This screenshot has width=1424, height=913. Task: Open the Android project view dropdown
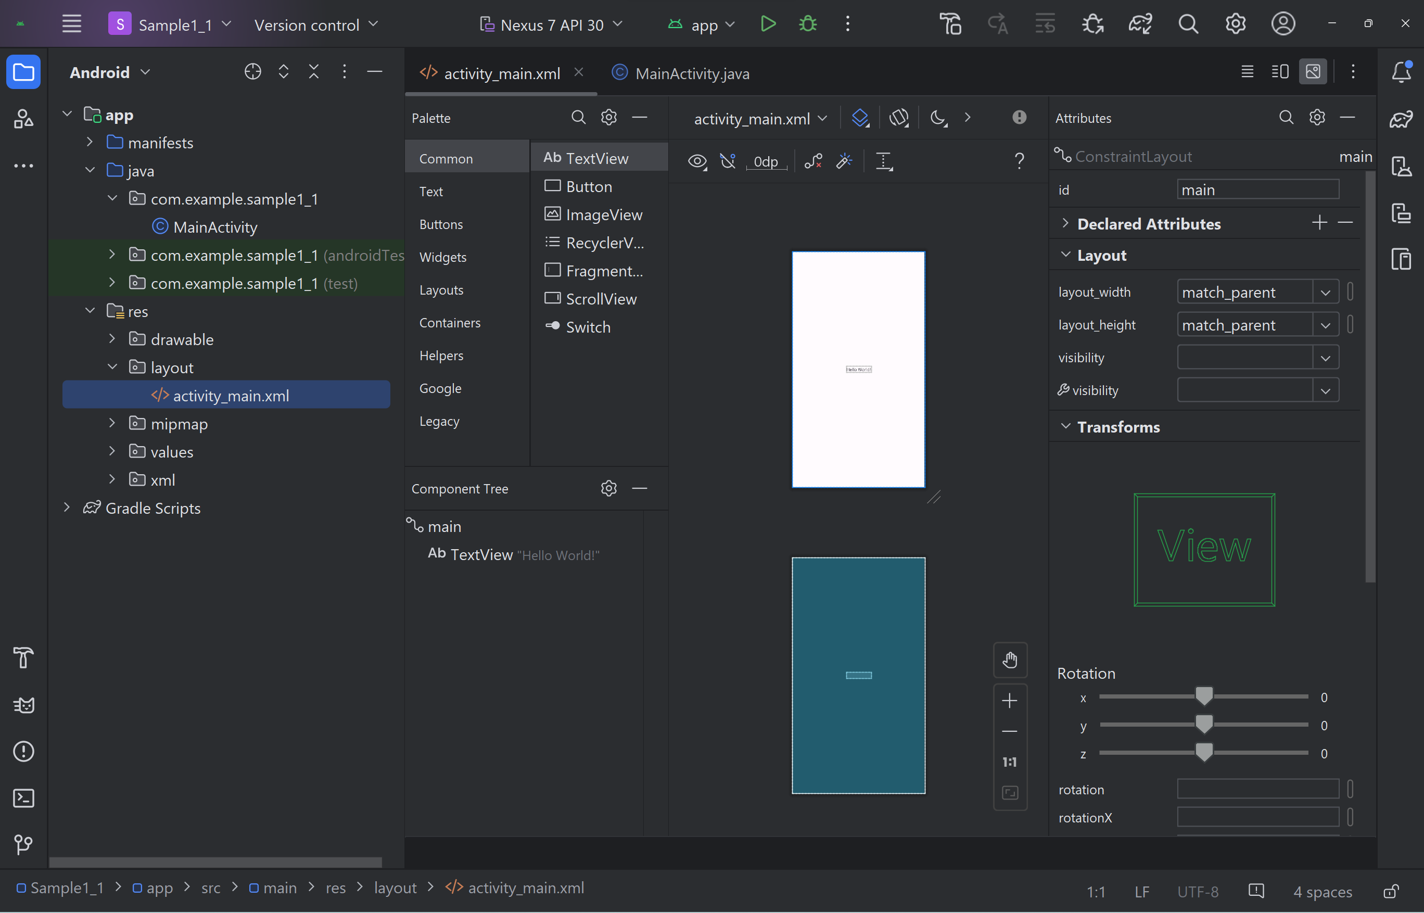tap(110, 72)
